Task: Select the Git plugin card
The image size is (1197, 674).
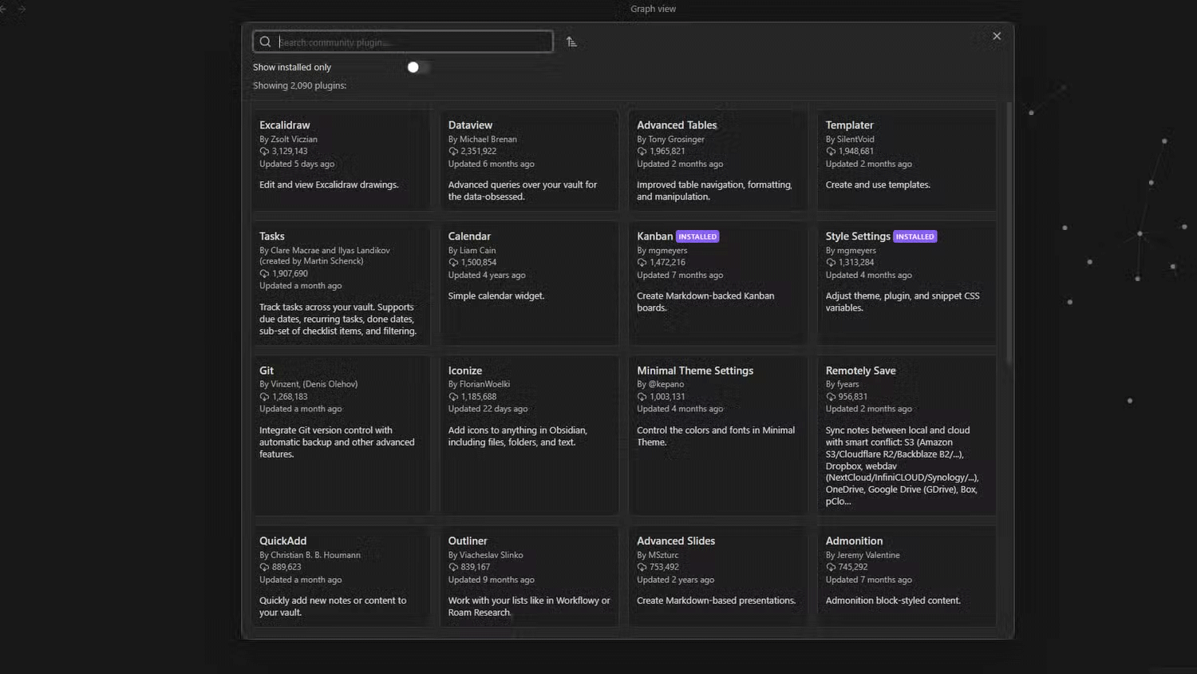Action: [x=340, y=435]
